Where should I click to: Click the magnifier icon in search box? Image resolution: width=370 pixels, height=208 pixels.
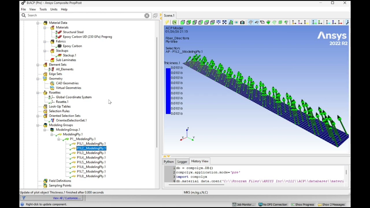24,15
